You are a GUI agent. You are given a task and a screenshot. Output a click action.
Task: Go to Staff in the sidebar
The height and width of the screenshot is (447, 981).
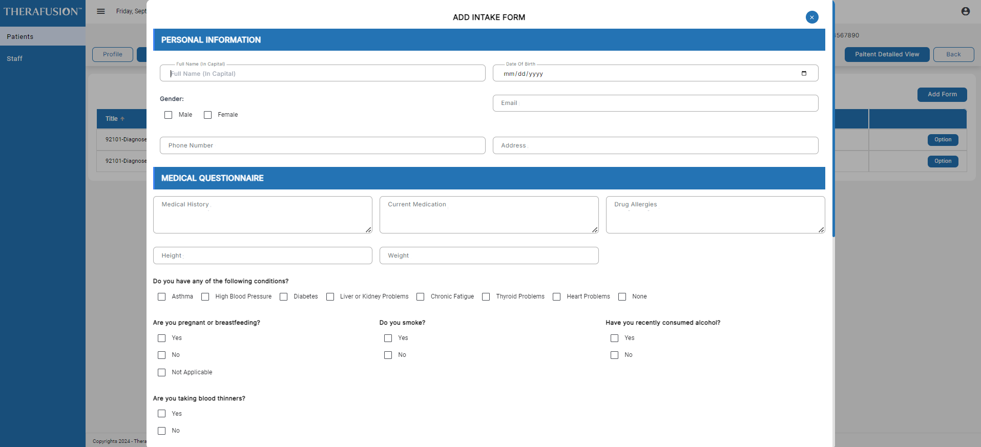[x=15, y=59]
